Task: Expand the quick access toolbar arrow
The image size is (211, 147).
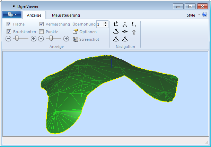Action: coord(14,6)
